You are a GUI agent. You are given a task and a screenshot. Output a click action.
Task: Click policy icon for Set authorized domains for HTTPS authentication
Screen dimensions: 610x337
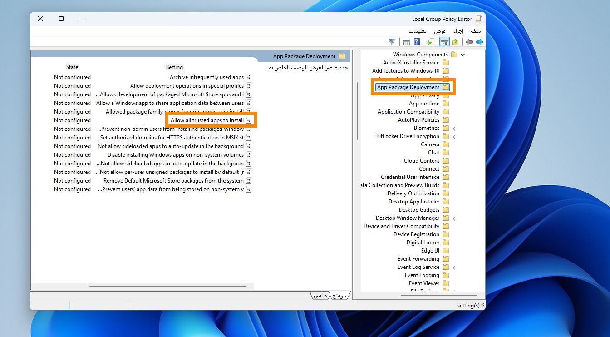coord(248,138)
